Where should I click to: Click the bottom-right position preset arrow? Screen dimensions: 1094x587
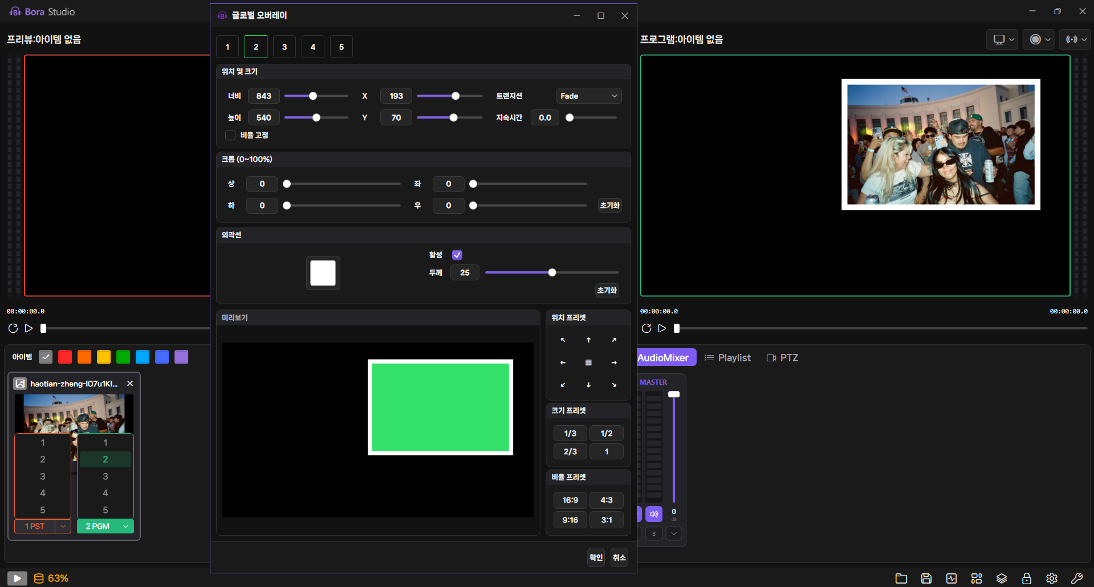click(x=614, y=385)
